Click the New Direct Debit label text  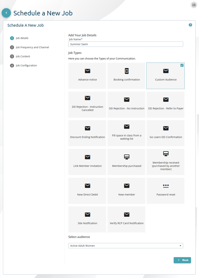pos(88,195)
